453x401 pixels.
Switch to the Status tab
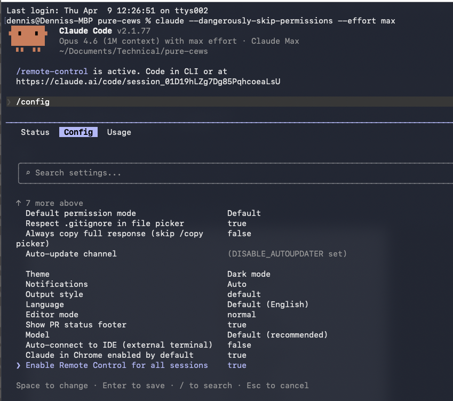(35, 132)
